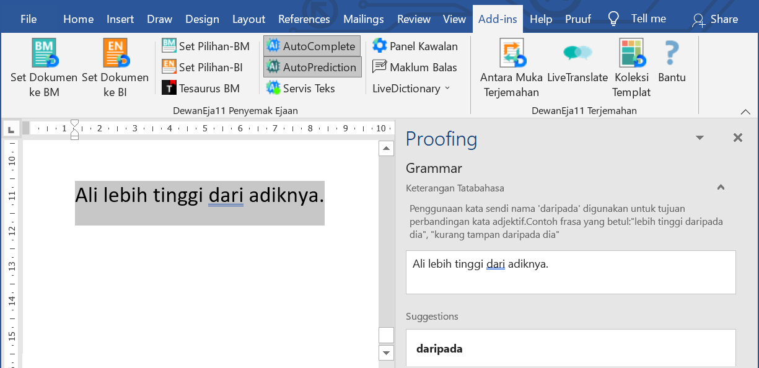The width and height of the screenshot is (759, 368).
Task: Expand the LiveDictionary dropdown
Action: coord(411,88)
